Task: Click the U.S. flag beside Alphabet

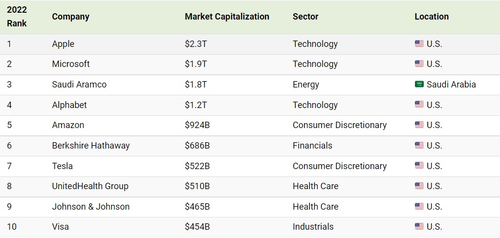Action: click(x=419, y=105)
